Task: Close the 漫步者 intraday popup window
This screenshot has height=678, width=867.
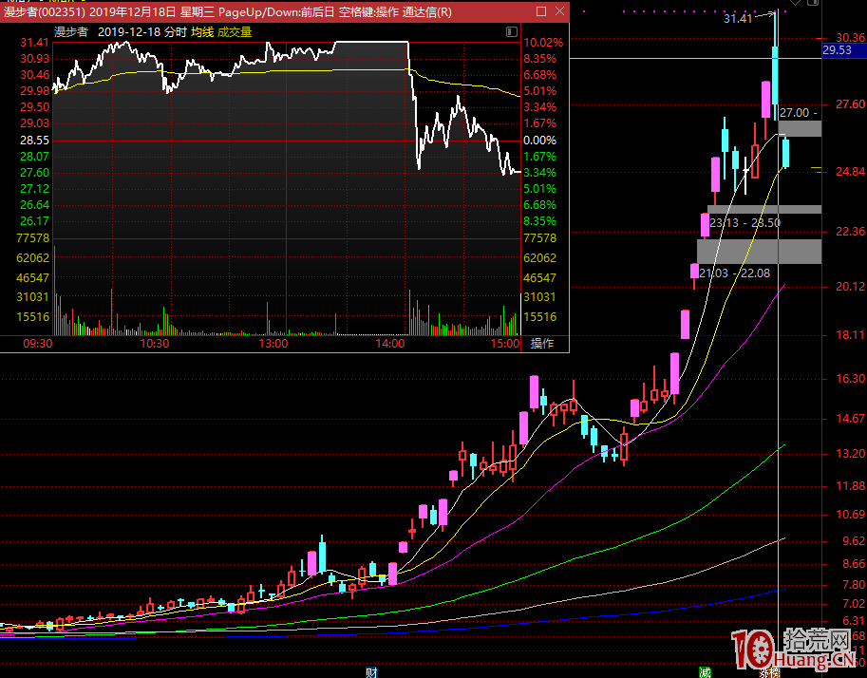Action: (558, 12)
